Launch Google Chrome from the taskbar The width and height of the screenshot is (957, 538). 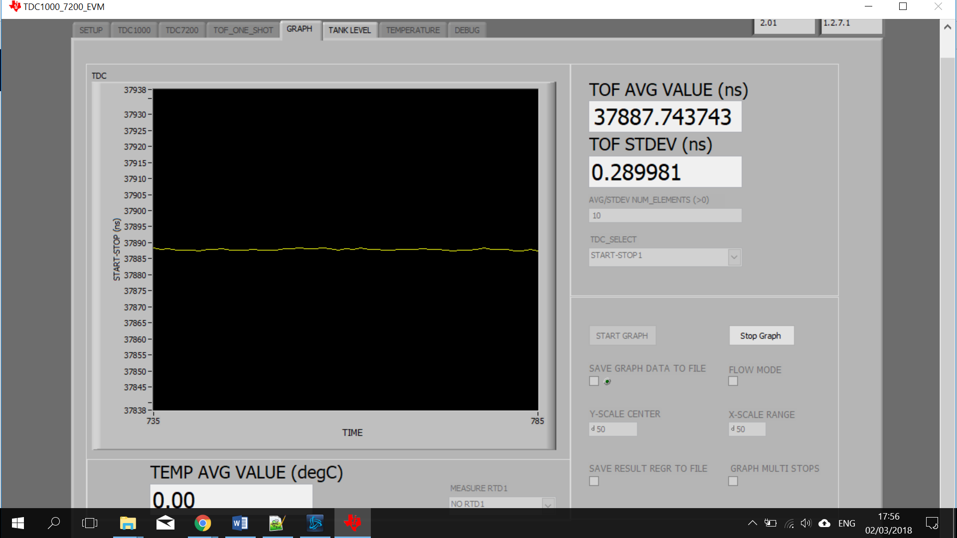202,523
